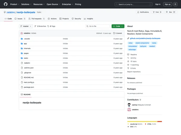Click the tachyons topic tag

(143, 46)
